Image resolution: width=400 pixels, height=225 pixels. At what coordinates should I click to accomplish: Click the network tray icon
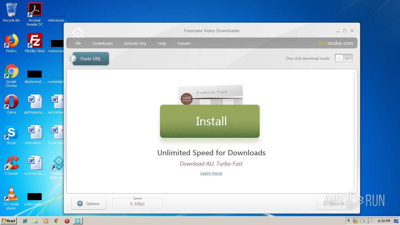pos(355,221)
